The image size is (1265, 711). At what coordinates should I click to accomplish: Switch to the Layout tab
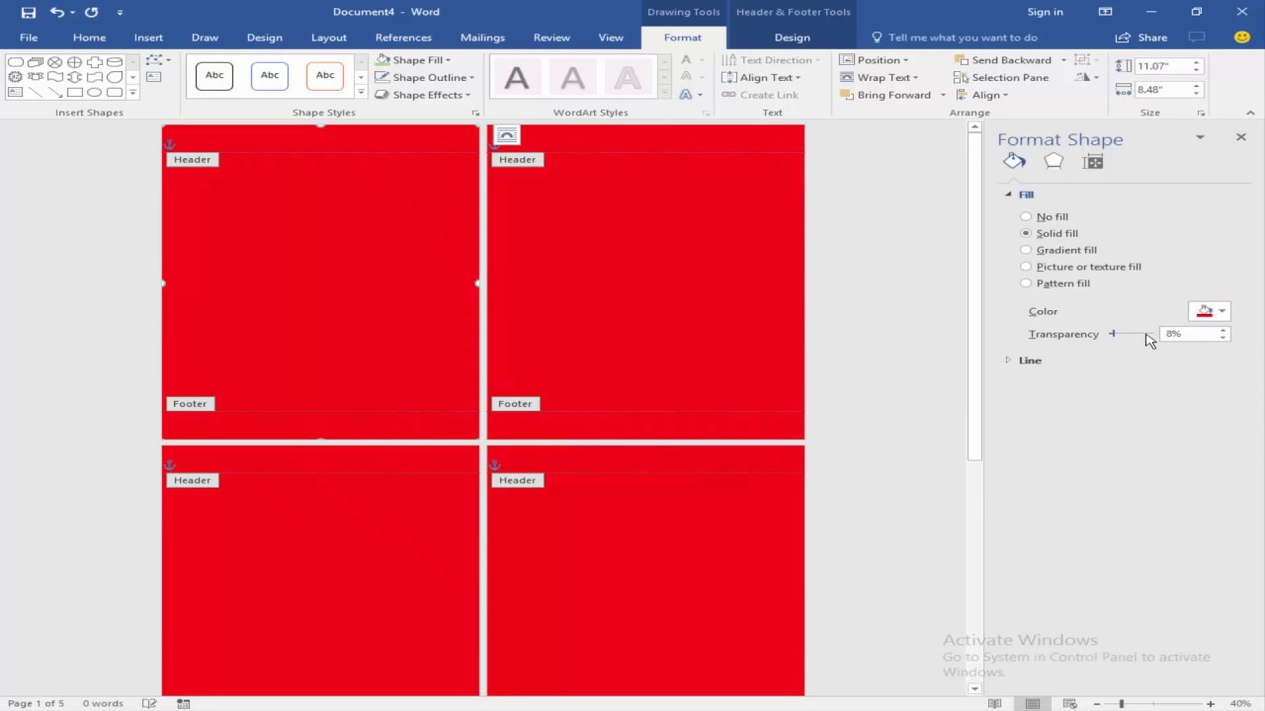tap(328, 38)
